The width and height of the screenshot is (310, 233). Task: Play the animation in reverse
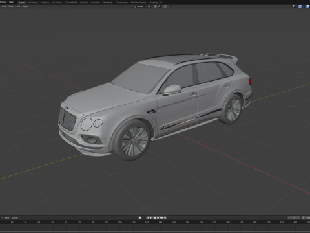click(x=155, y=218)
